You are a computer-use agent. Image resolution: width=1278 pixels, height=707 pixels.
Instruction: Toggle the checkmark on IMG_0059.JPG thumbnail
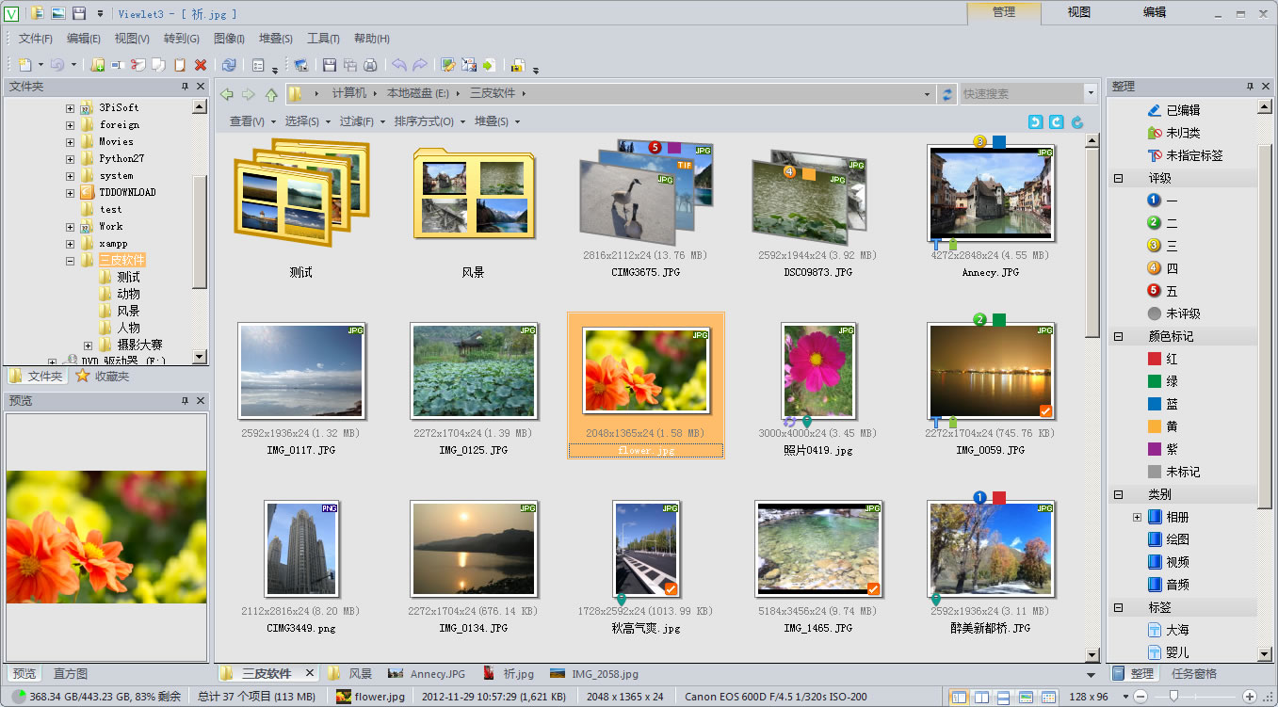1044,410
